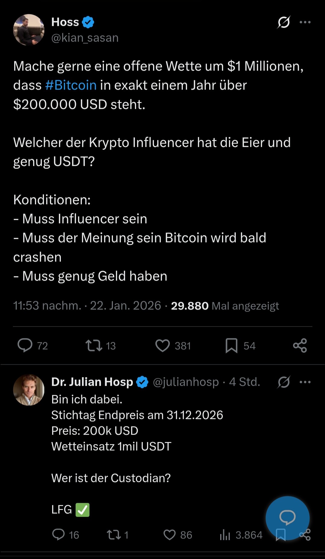The width and height of the screenshot is (325, 559).
Task: Open Dr. Julian Hosp's avatar
Action: click(29, 390)
